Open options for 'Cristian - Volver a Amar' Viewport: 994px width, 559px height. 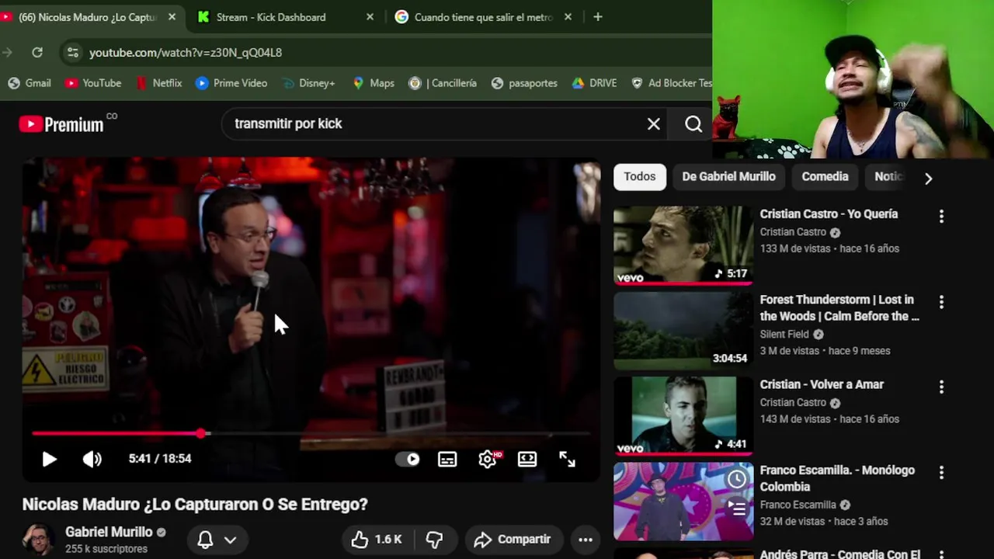(941, 387)
